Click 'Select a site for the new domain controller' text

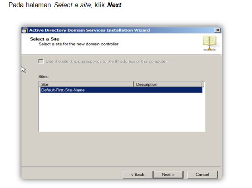point(79,44)
